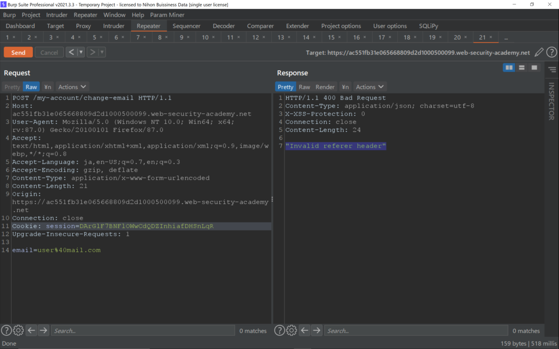Click the next-match arrow beside Response search bar

(317, 330)
